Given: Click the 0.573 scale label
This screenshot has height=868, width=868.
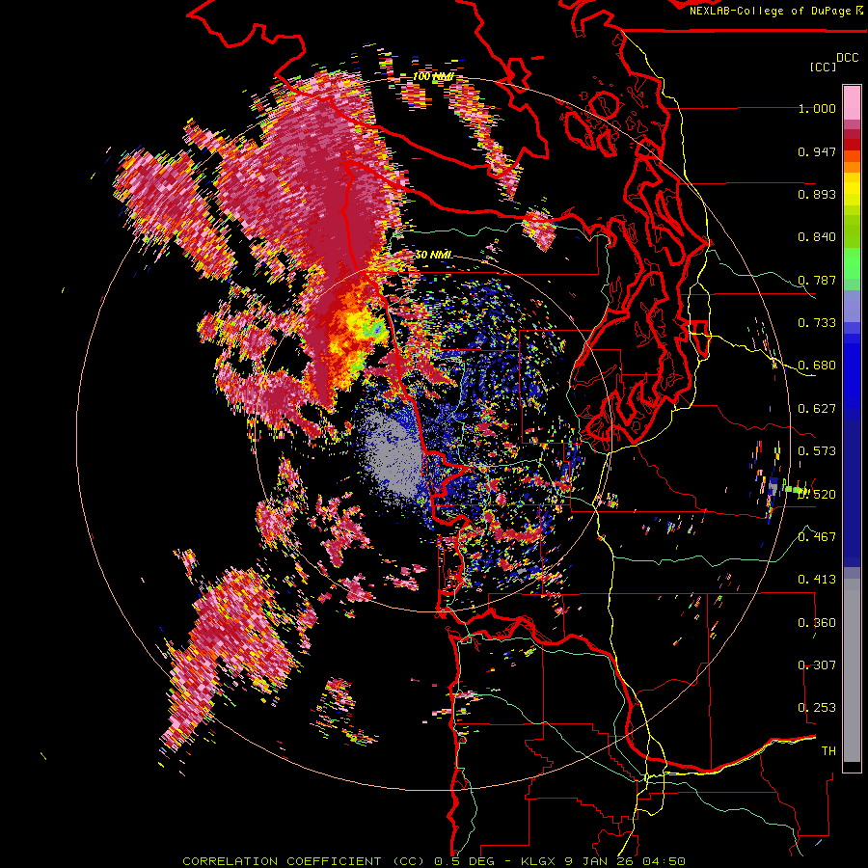Looking at the screenshot, I should click(x=817, y=451).
